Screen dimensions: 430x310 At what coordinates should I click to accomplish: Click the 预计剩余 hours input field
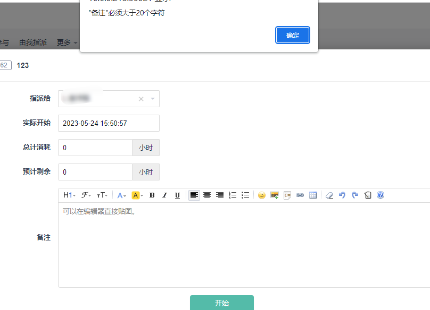[x=95, y=172]
